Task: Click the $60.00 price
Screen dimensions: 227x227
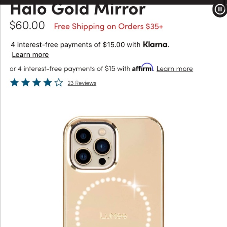Action: pyautogui.click(x=27, y=25)
